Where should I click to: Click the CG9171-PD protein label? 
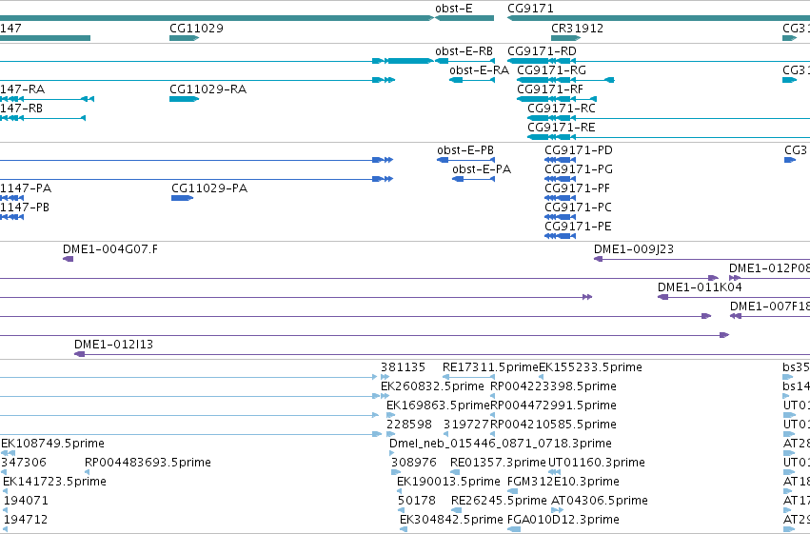pos(579,150)
